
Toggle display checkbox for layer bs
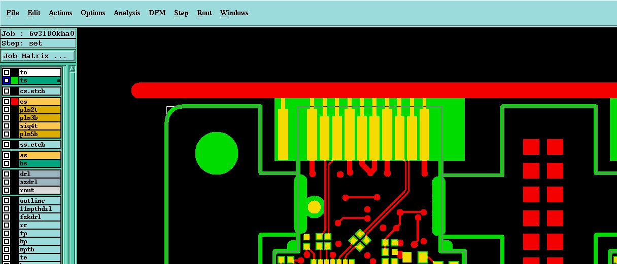[7, 163]
